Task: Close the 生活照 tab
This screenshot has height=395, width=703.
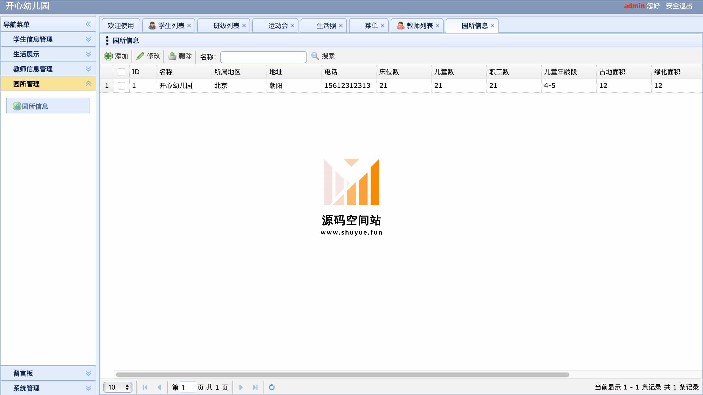Action: [x=341, y=26]
